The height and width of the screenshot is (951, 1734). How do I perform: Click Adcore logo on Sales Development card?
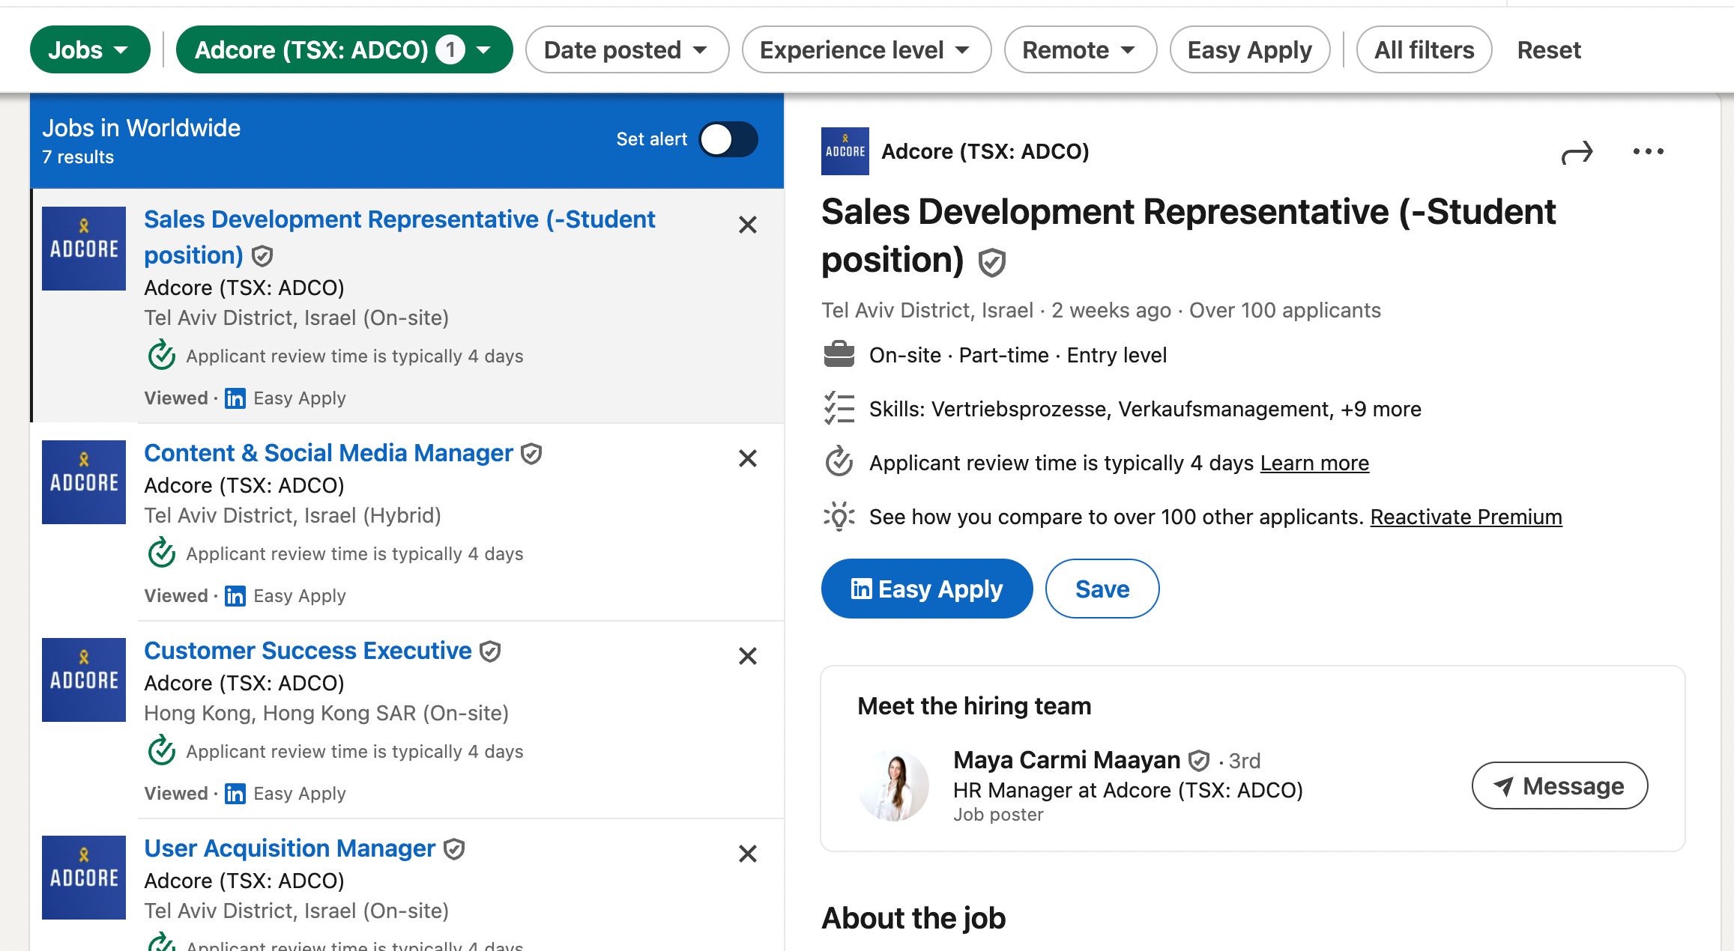84,249
